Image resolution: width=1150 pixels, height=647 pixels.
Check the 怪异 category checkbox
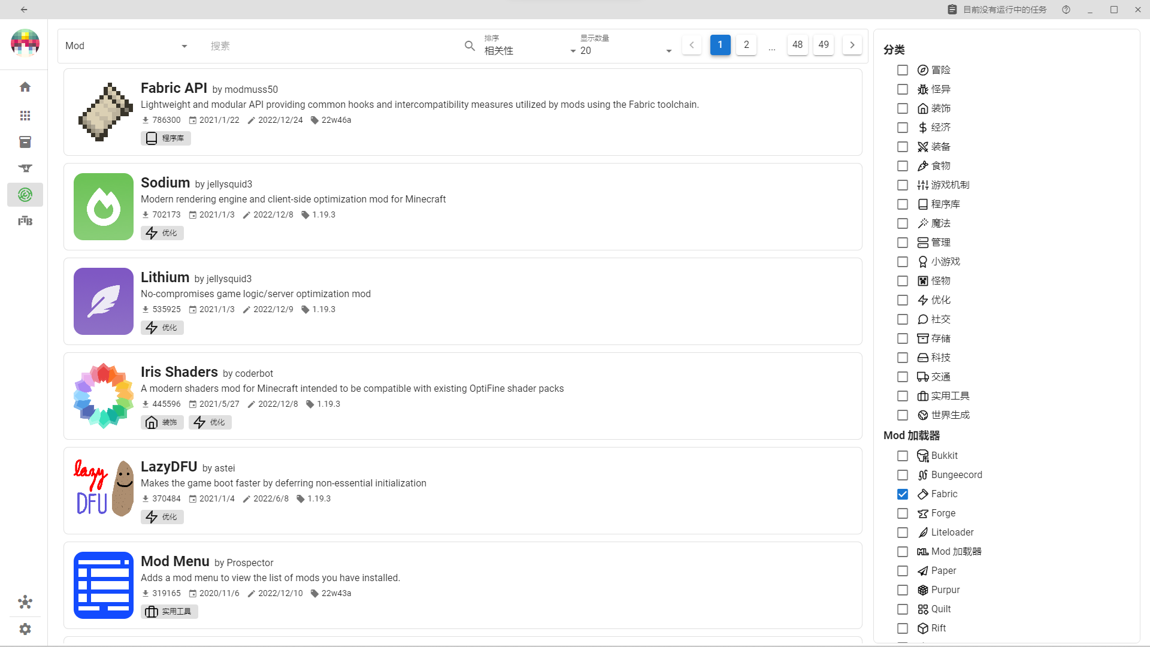903,89
